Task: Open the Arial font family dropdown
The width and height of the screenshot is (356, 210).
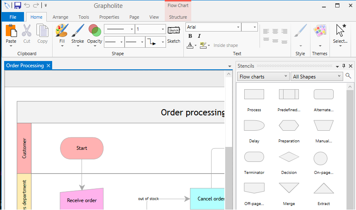Action: click(x=213, y=27)
